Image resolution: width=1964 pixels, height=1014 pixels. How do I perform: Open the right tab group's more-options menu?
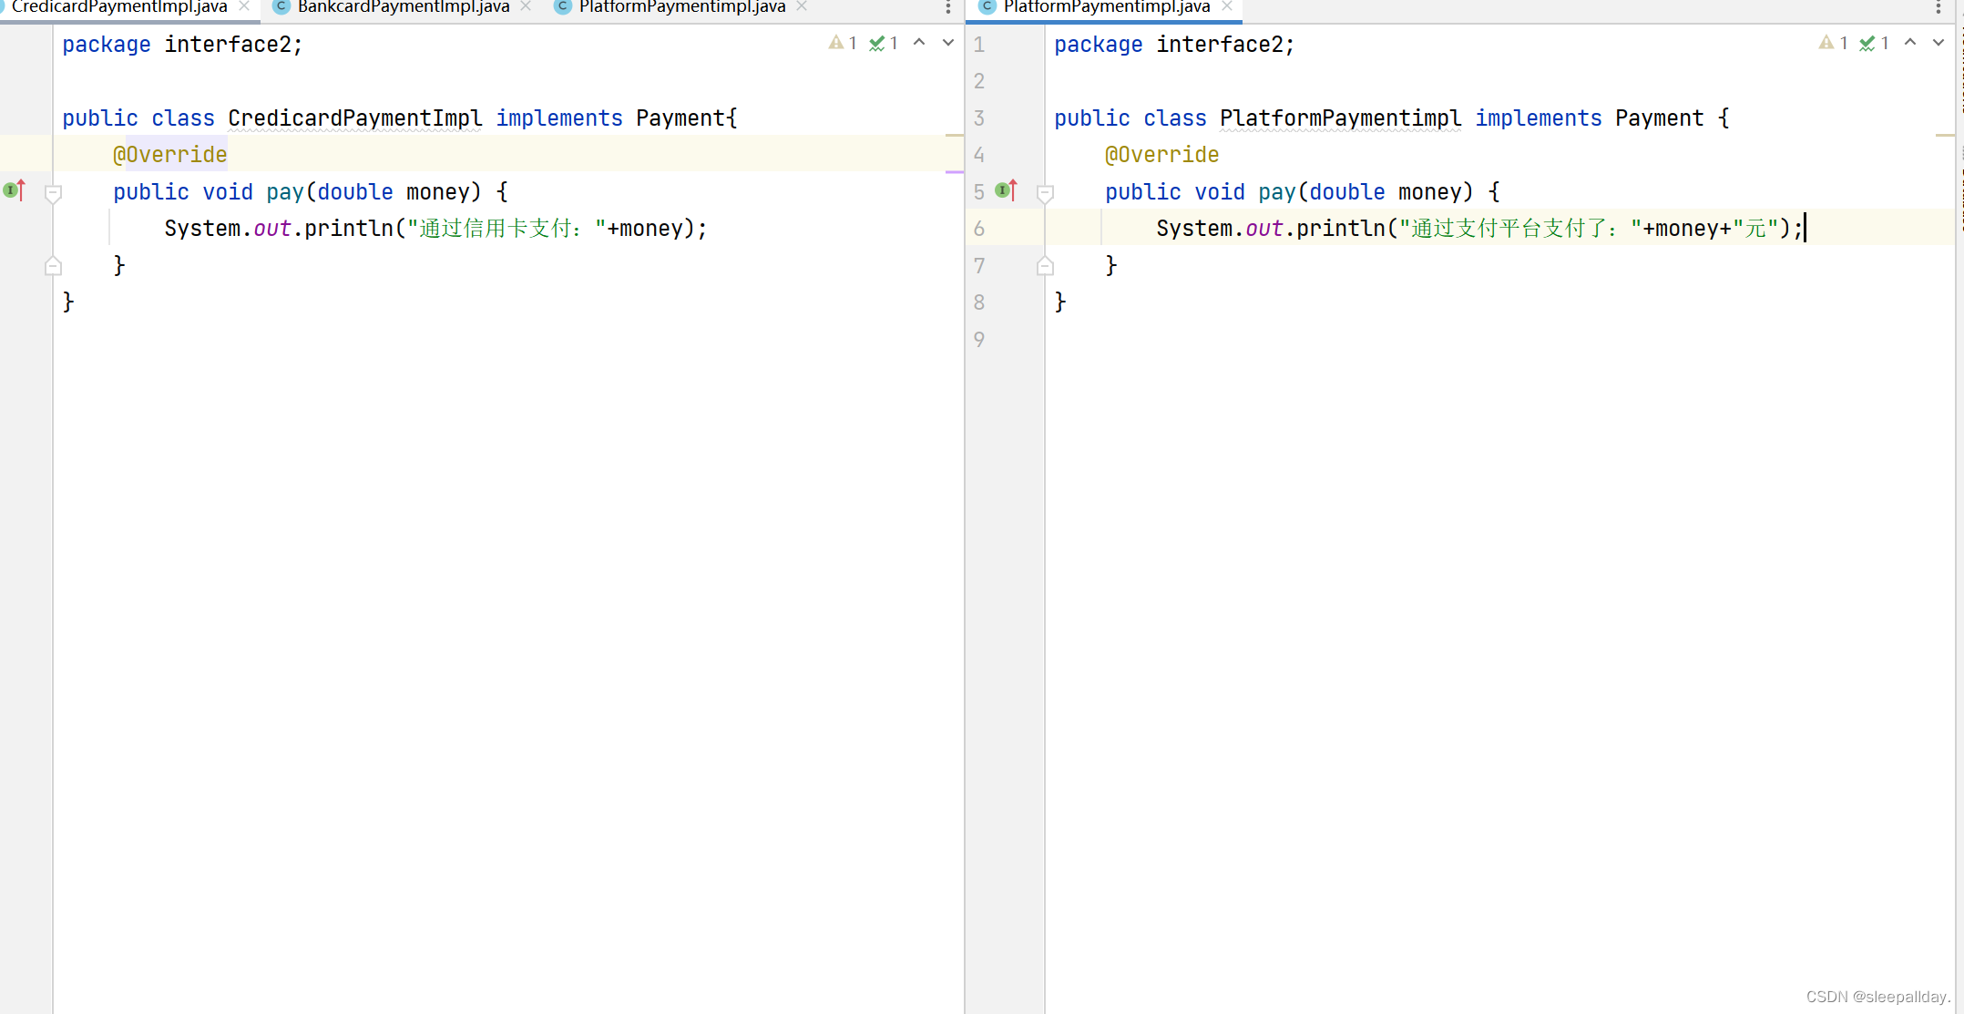1938,7
